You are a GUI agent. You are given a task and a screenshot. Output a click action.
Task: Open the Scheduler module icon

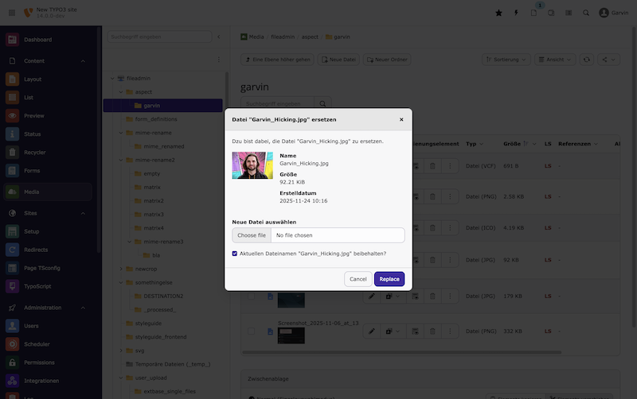pyautogui.click(x=12, y=344)
